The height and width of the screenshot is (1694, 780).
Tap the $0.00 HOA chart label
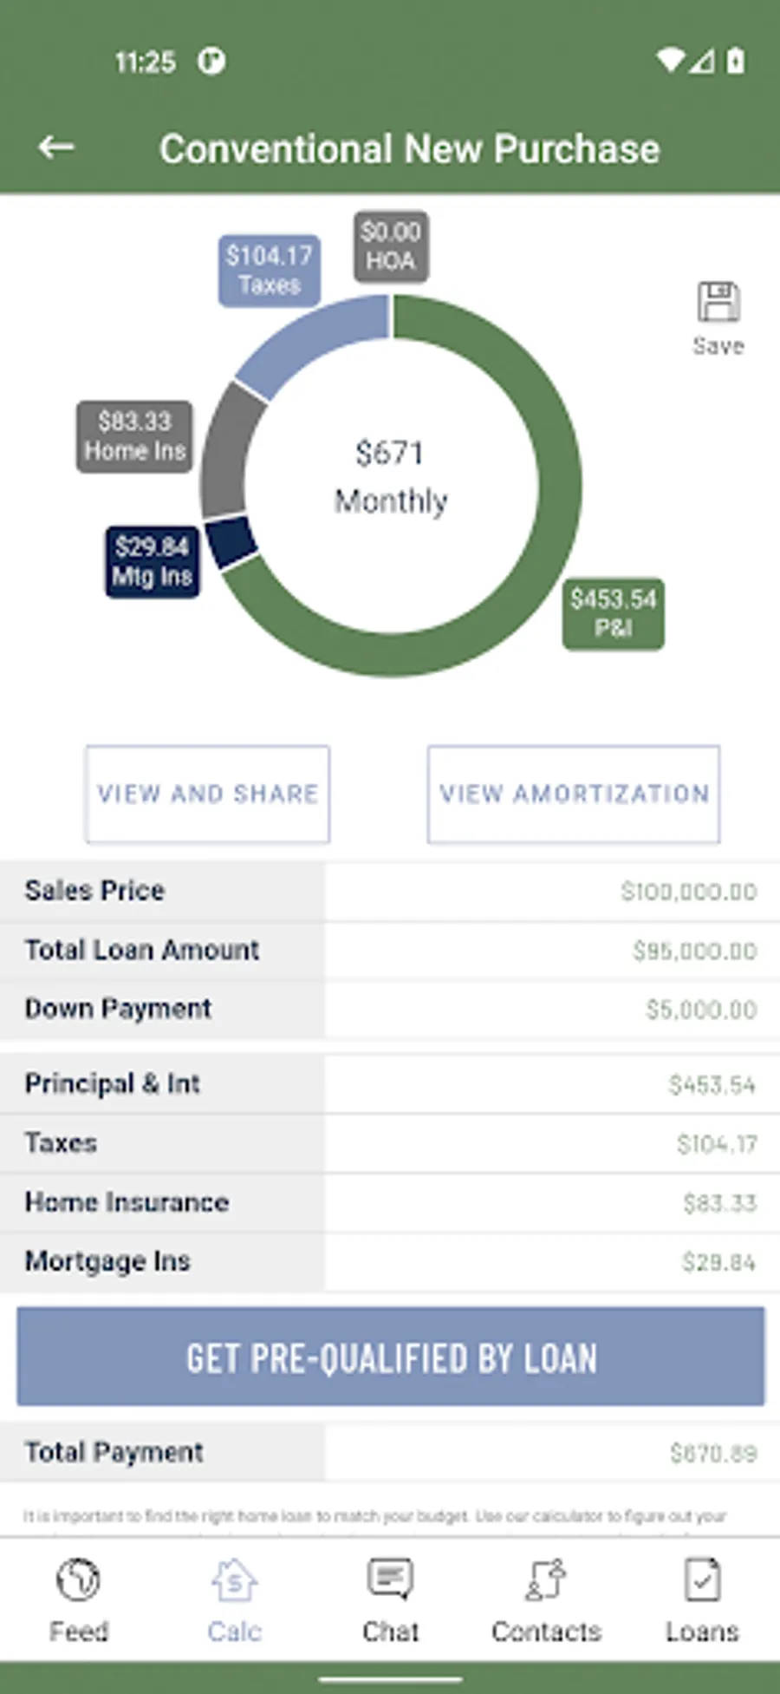coord(391,246)
